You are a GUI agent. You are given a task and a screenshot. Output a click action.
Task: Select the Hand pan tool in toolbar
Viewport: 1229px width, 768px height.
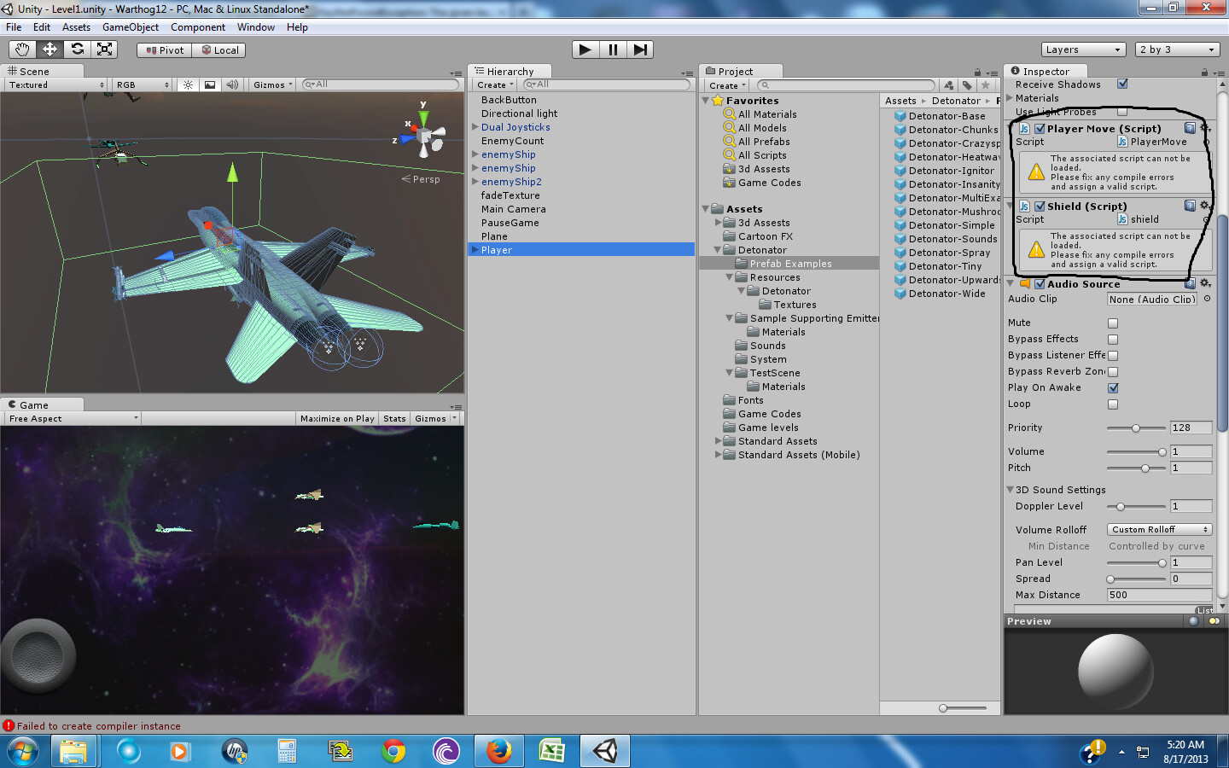[21, 49]
